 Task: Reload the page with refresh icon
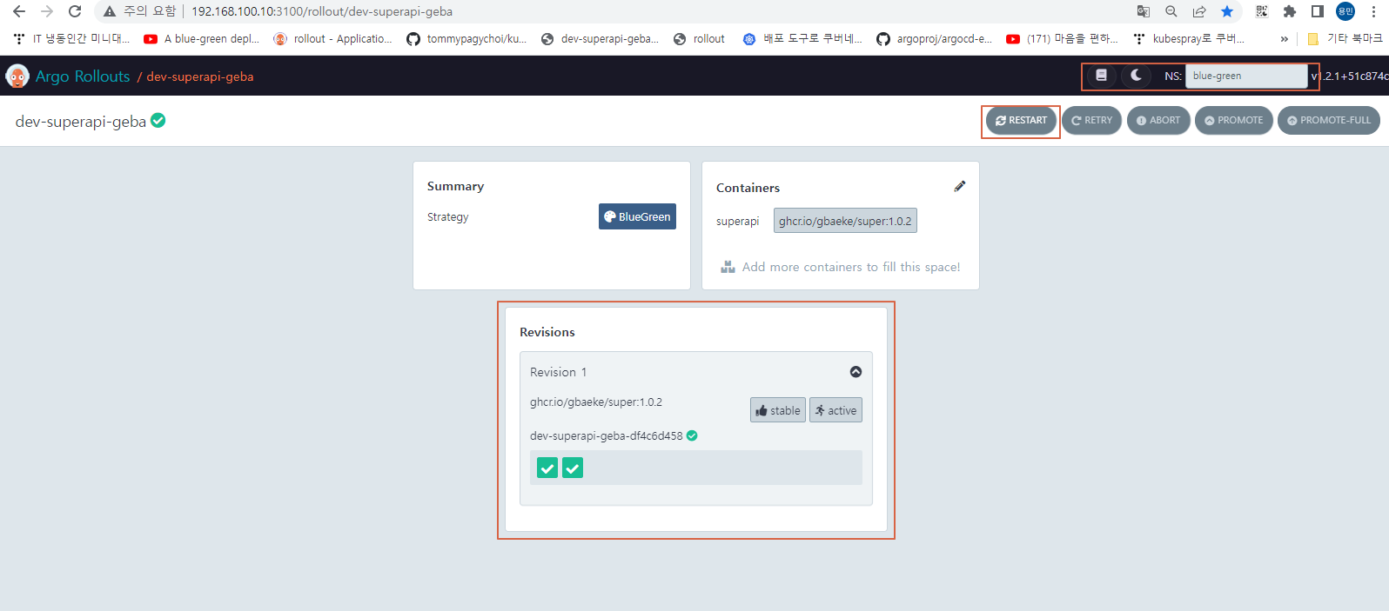(75, 11)
